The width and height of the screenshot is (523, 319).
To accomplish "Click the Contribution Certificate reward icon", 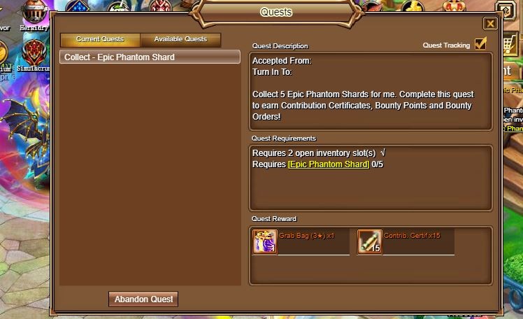I will 370,241.
